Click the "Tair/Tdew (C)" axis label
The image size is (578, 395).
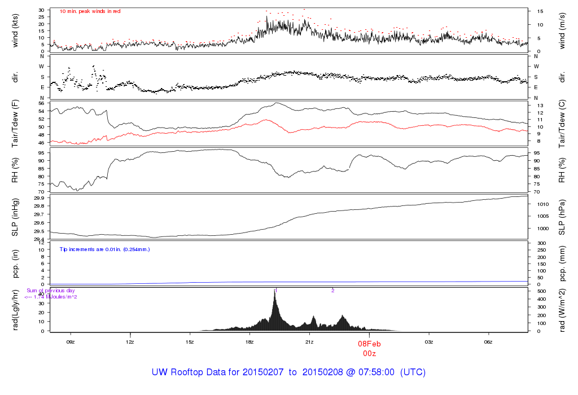pyautogui.click(x=562, y=124)
